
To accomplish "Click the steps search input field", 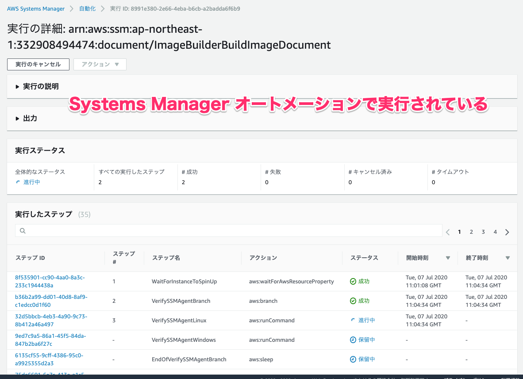I will tap(228, 231).
